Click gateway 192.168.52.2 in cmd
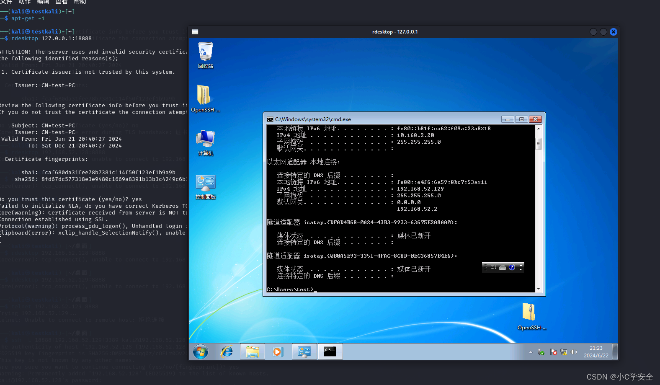This screenshot has height=385, width=660. pos(417,209)
